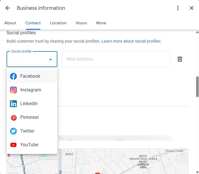This screenshot has height=174, width=199.
Task: Click the Twitter bird icon
Action: [x=13, y=131]
